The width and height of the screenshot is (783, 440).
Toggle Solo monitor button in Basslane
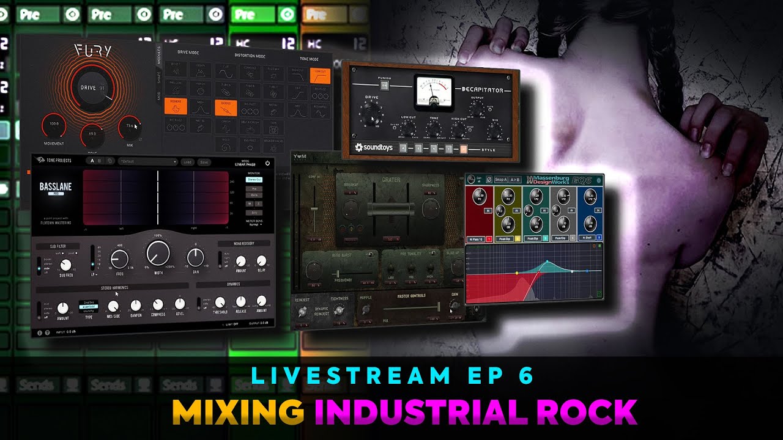pos(254,213)
